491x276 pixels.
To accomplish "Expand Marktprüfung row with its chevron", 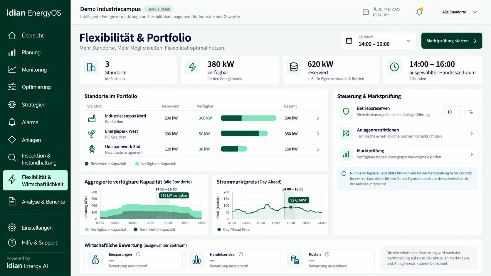I will [472, 155].
